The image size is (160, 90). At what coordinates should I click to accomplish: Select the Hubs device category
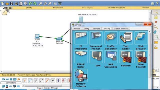pos(11,79)
